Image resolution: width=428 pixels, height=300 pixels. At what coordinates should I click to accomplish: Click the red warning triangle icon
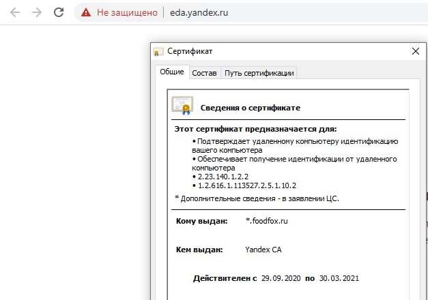pyautogui.click(x=86, y=12)
